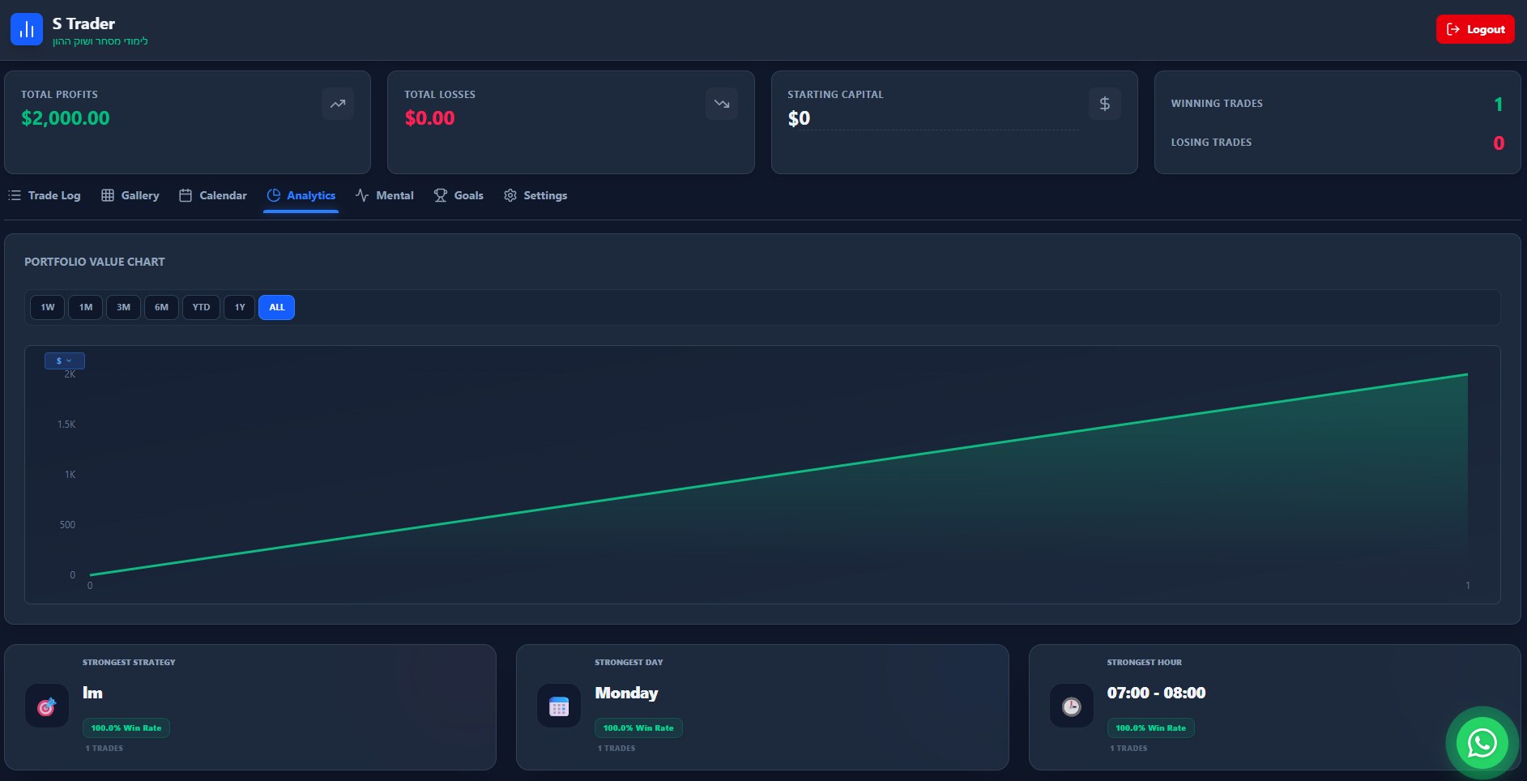Image resolution: width=1527 pixels, height=781 pixels.
Task: Open the Settings tab
Action: point(535,195)
